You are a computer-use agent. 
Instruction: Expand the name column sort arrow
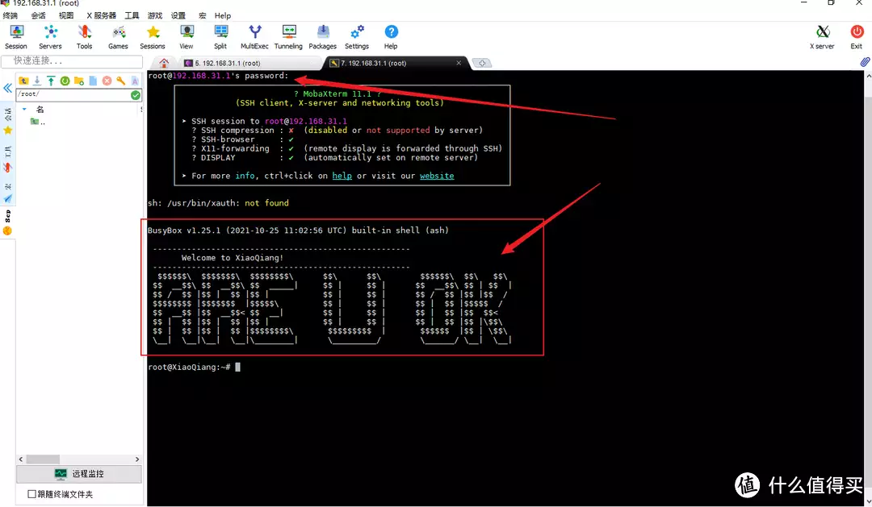click(x=24, y=110)
